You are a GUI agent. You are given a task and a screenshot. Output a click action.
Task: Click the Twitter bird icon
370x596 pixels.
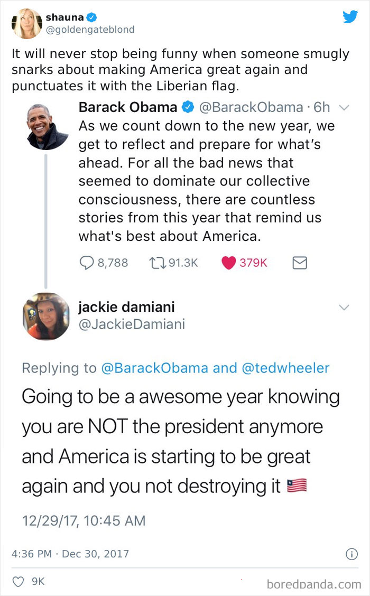tap(350, 16)
